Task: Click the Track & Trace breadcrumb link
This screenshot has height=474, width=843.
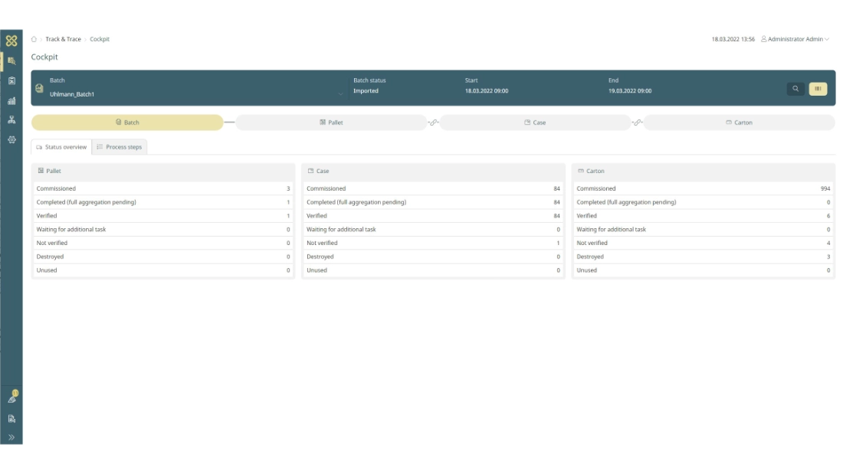Action: [63, 39]
